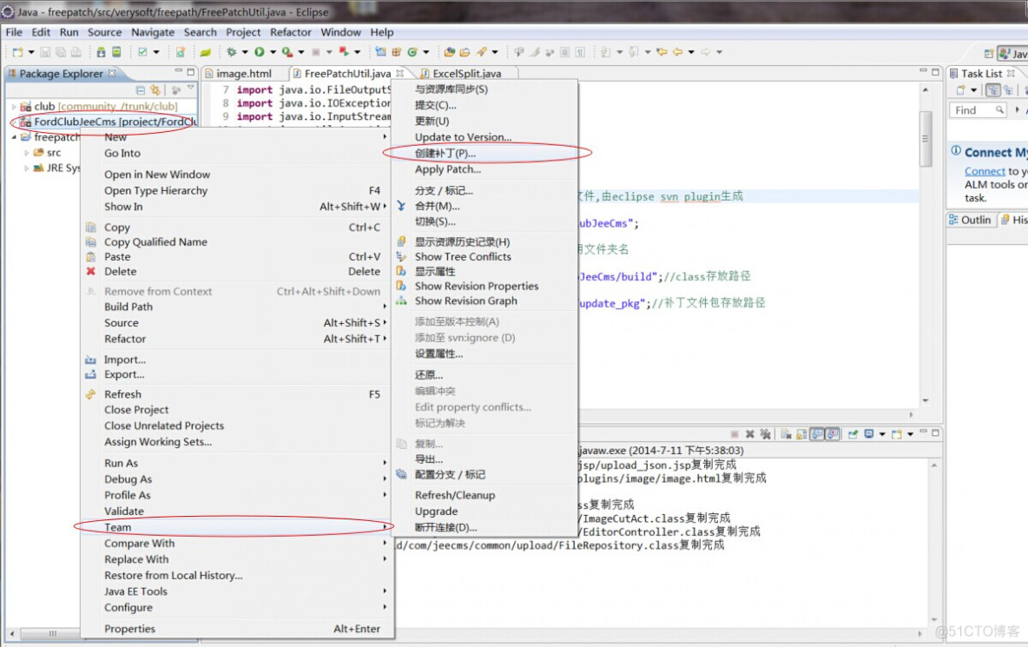Expand the src folder in Package Explorer
The image size is (1028, 647).
[x=27, y=153]
